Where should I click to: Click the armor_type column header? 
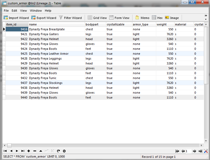[144, 24]
